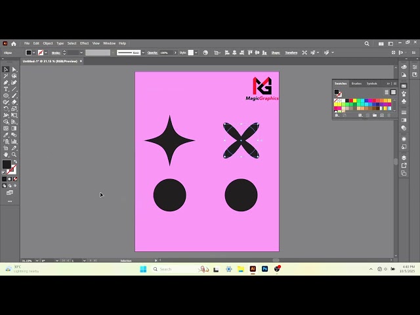Click Recolor Artwork icon in control bar
This screenshot has width=420, height=315.
click(x=205, y=52)
